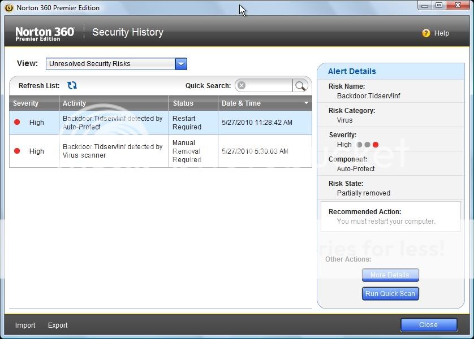Click the Security History heading
The width and height of the screenshot is (474, 339).
tap(127, 32)
